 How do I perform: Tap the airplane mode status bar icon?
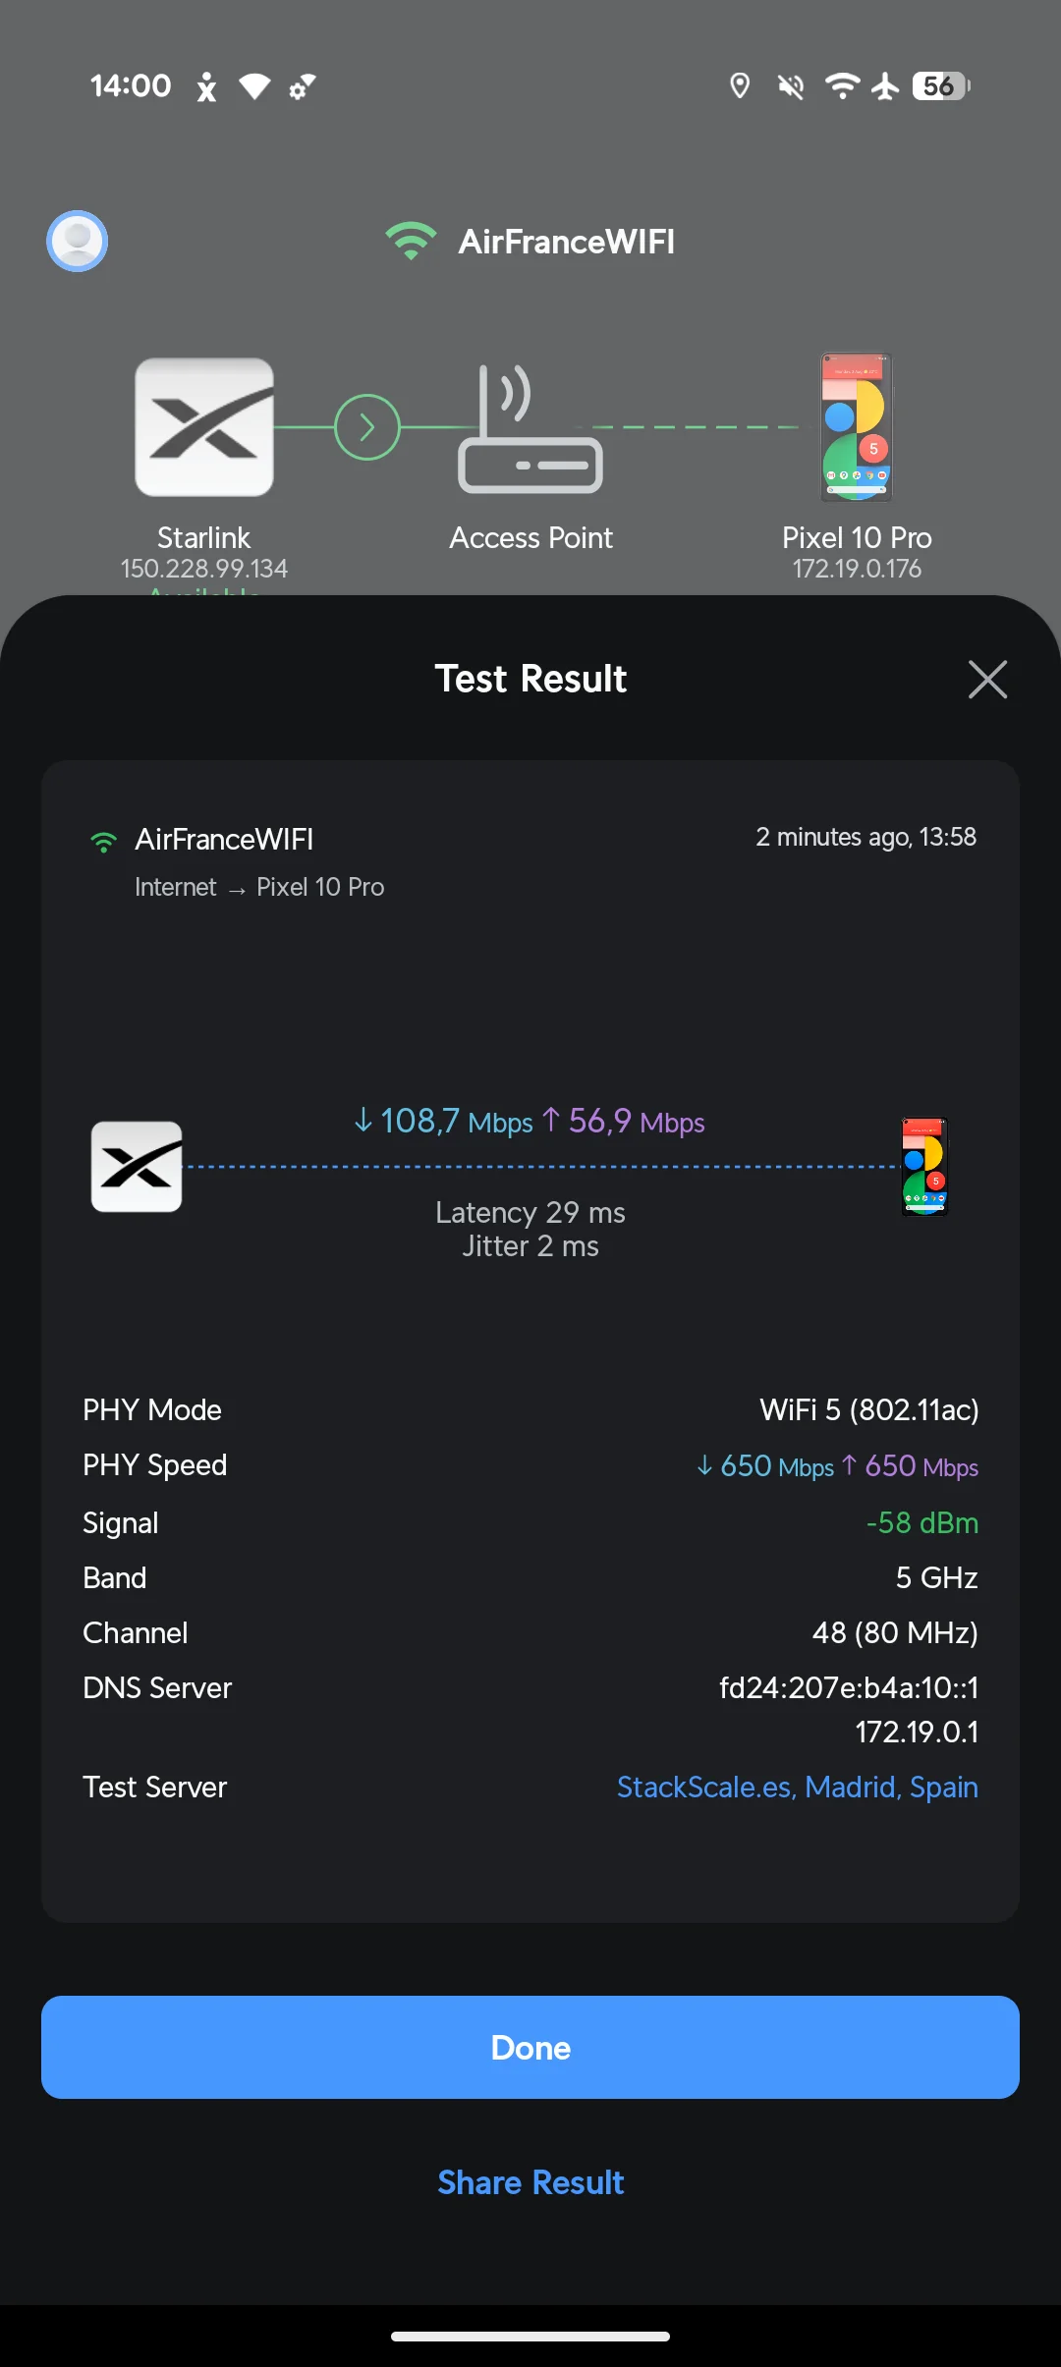(x=885, y=86)
